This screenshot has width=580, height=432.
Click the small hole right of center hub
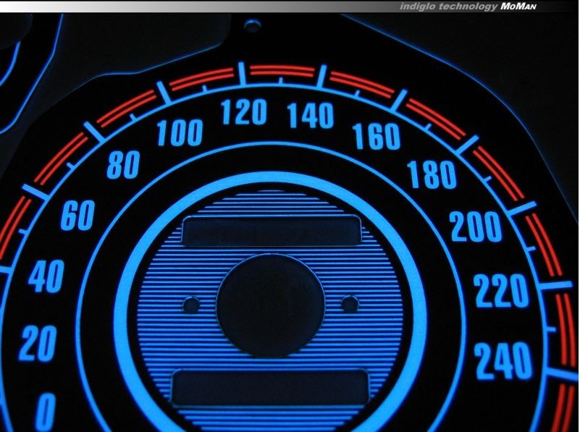point(350,302)
